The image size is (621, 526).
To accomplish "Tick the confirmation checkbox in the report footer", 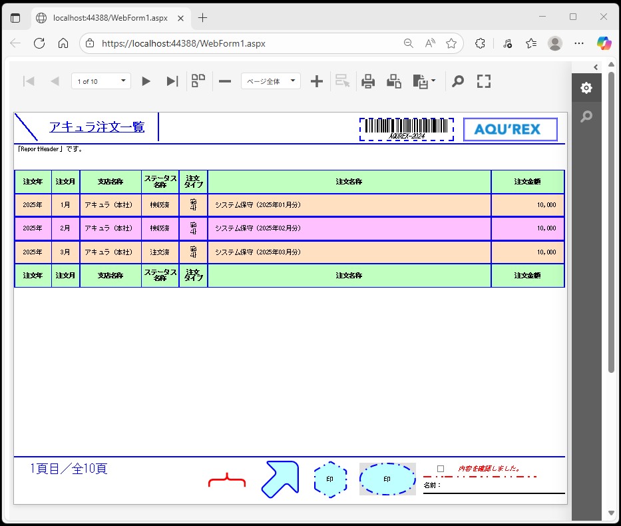I will coord(441,469).
